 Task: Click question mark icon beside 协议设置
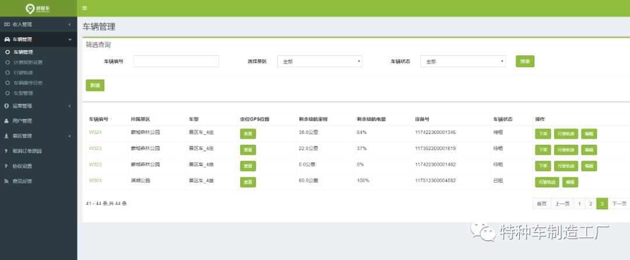tap(6, 166)
